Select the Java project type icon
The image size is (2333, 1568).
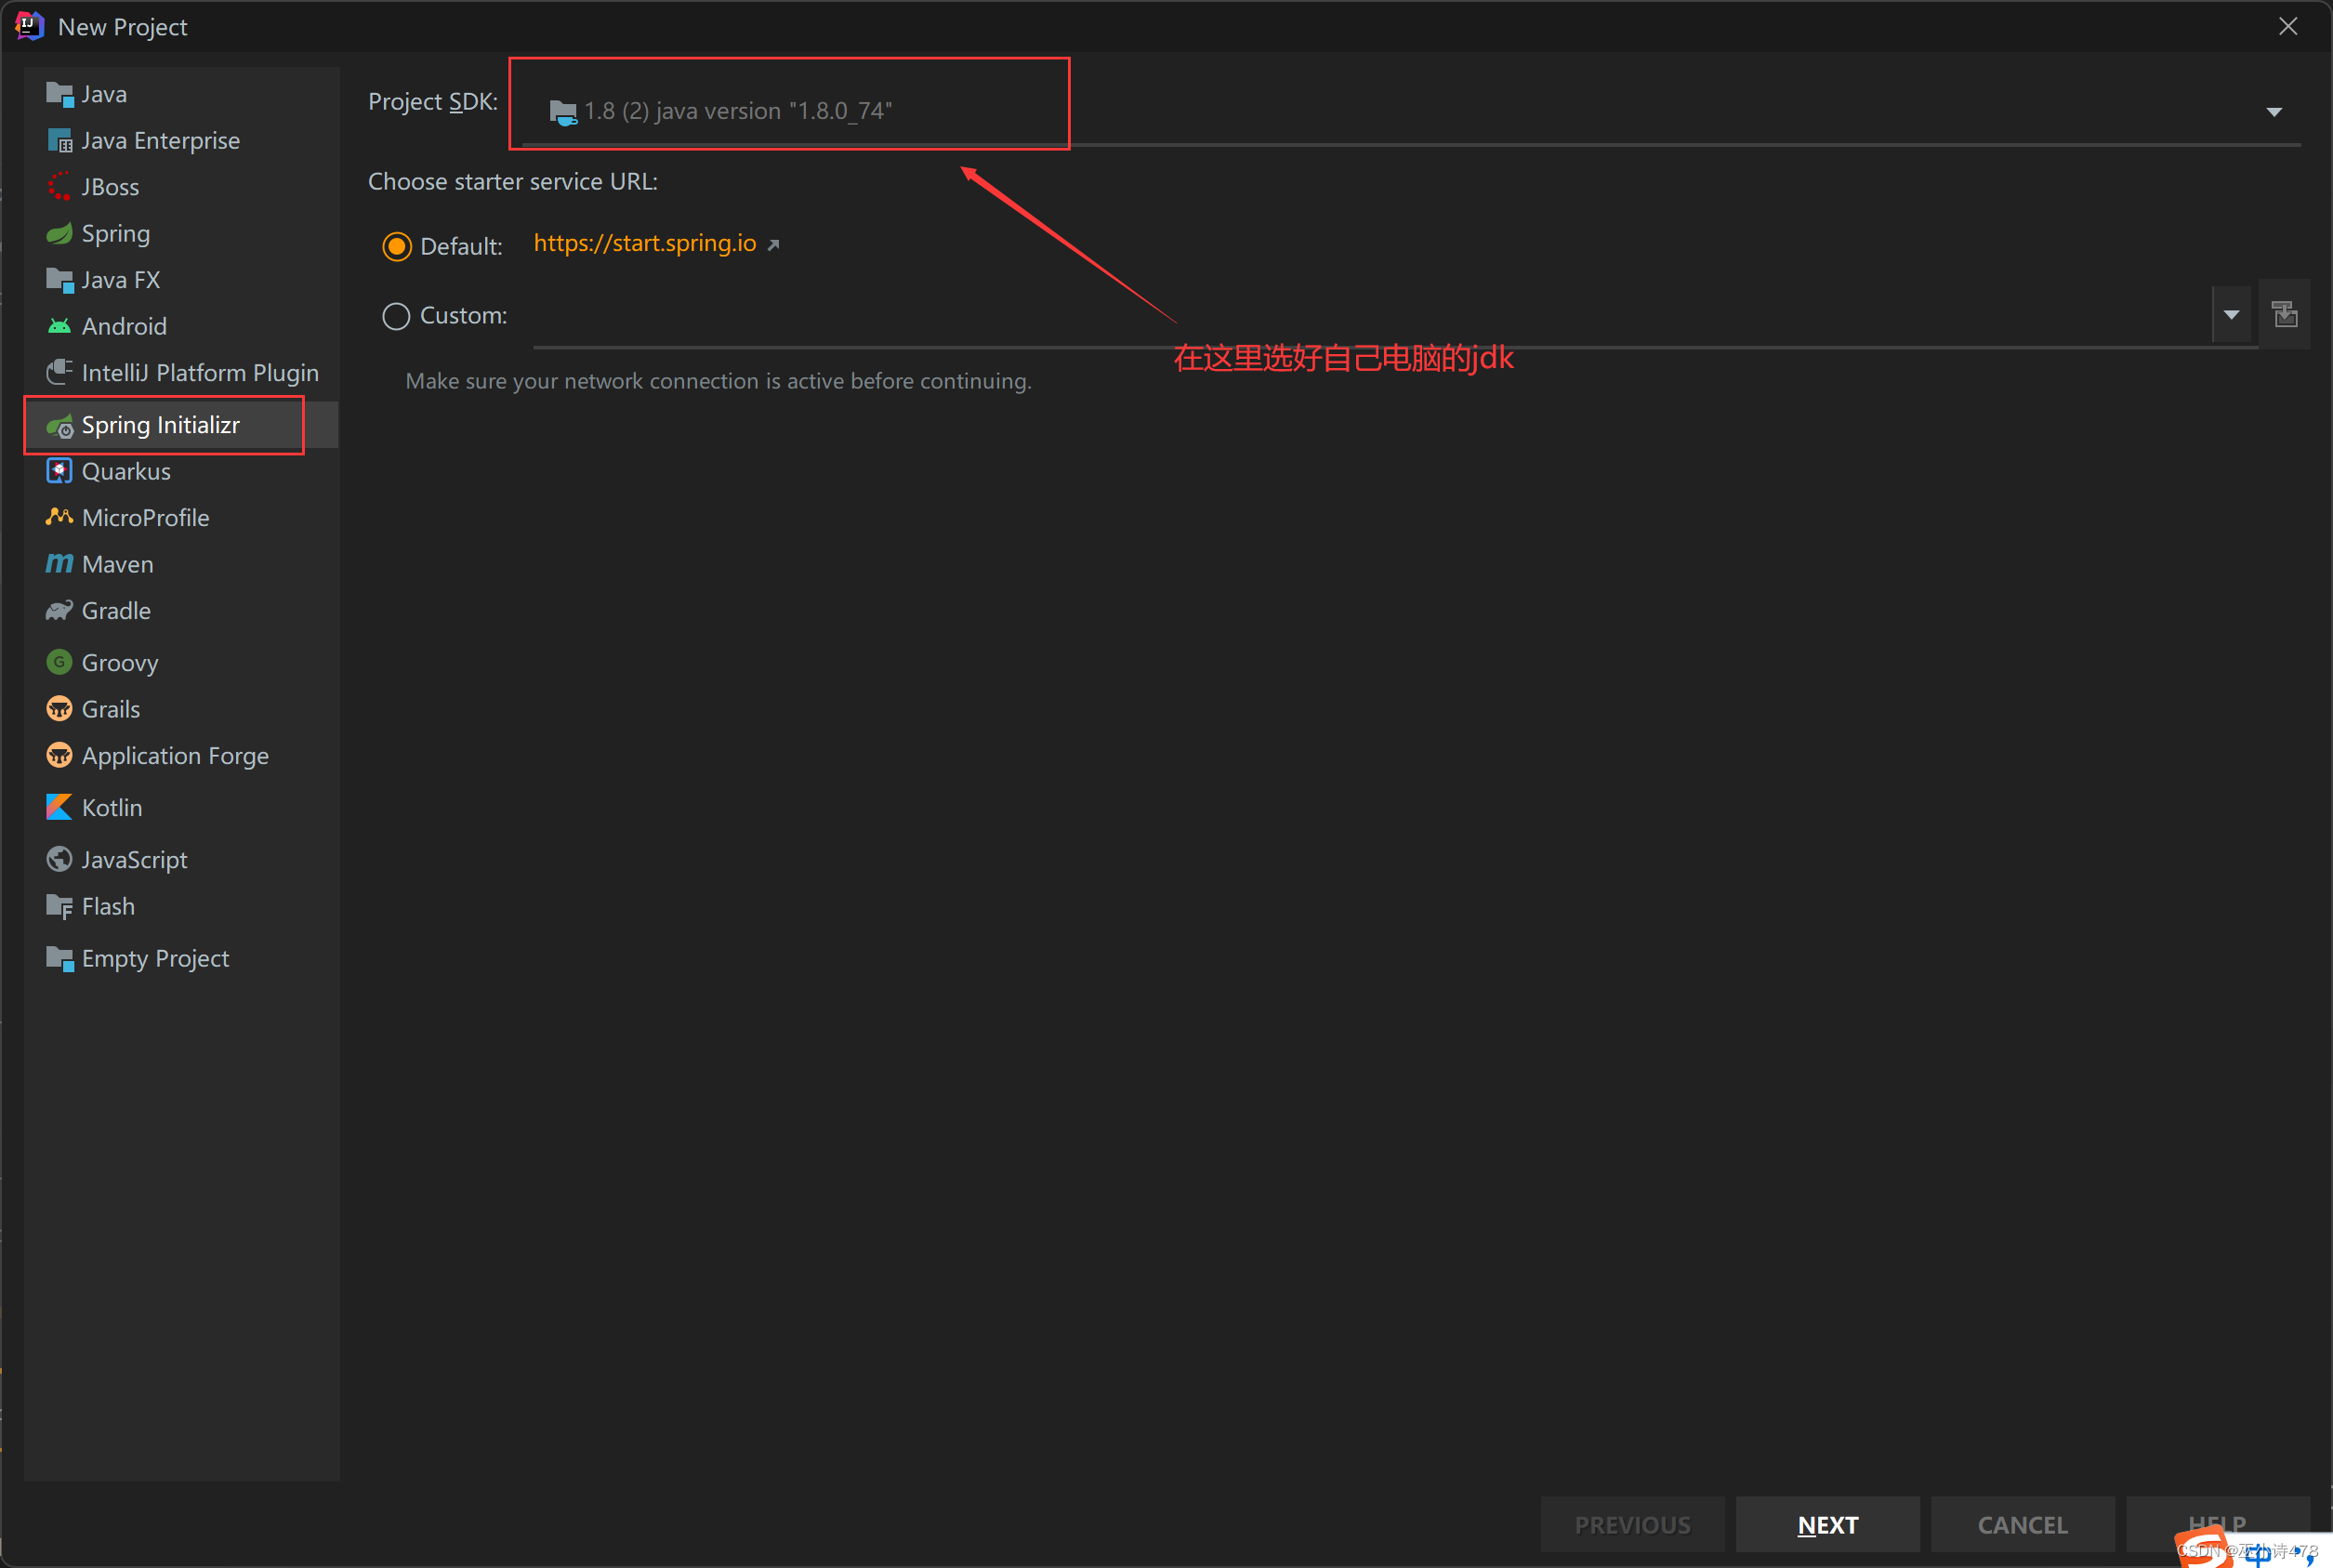point(59,93)
